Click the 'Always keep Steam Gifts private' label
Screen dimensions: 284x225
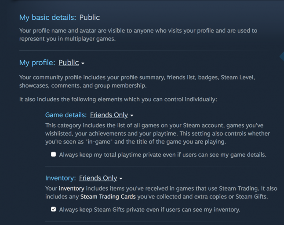[149, 210]
